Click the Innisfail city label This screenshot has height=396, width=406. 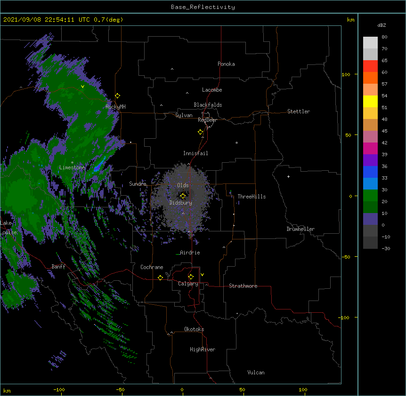(195, 153)
